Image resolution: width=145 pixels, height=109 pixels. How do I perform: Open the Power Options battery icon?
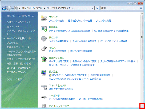point(44,59)
